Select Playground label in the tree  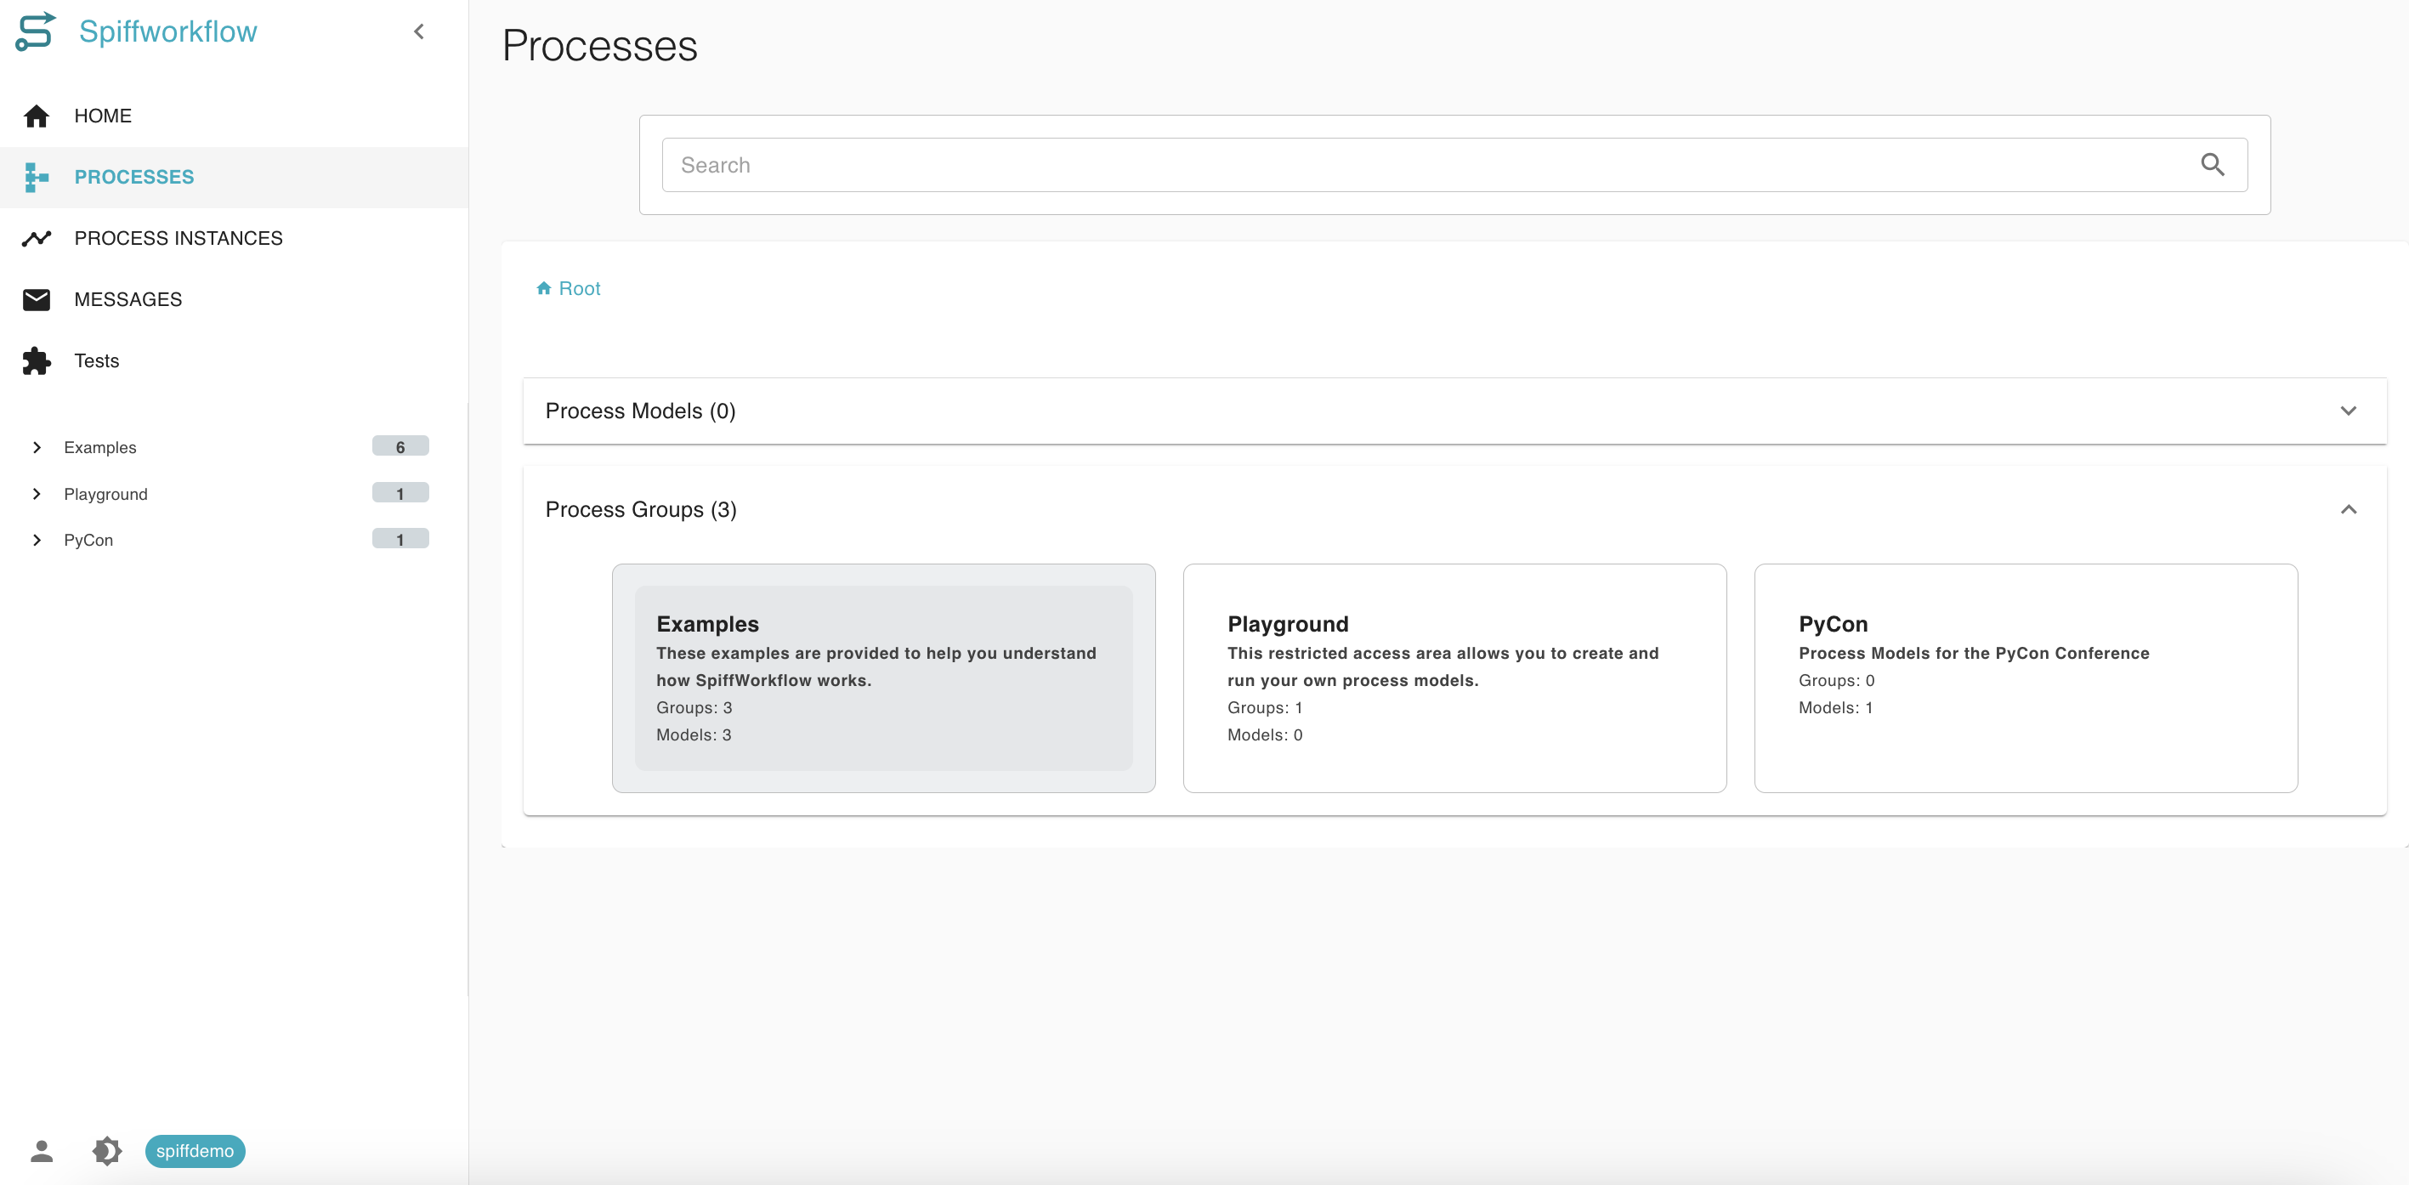[105, 494]
